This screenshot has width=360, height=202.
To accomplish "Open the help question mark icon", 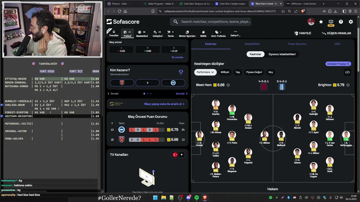I will tap(341, 22).
